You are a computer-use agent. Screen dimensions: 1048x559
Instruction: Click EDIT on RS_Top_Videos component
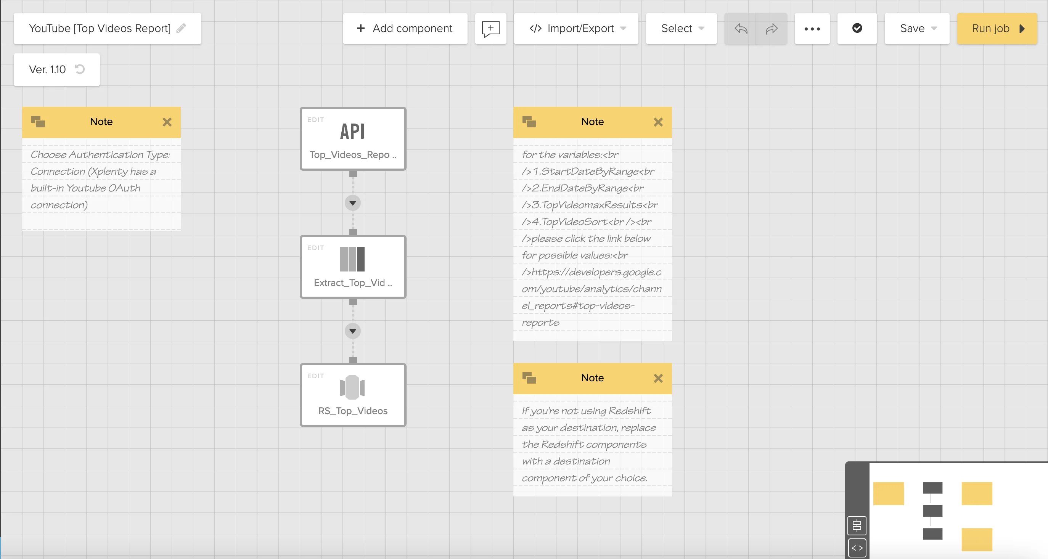pyautogui.click(x=316, y=376)
